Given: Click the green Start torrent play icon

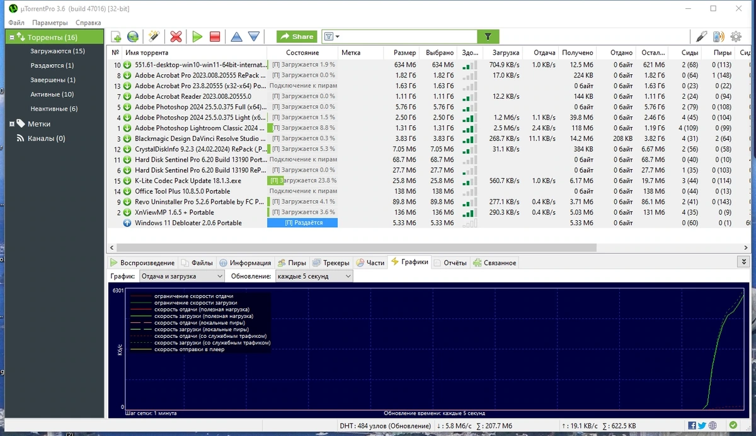Looking at the screenshot, I should tap(197, 37).
